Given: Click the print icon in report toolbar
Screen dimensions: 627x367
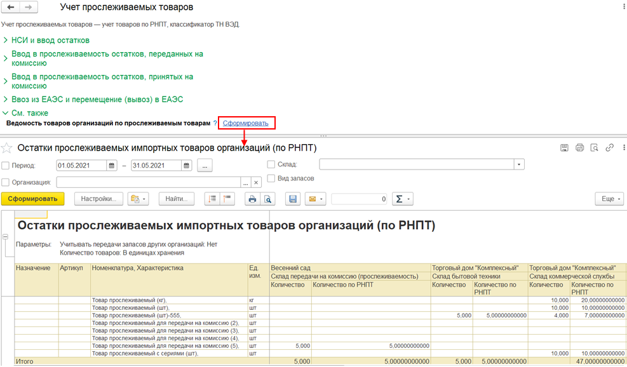Looking at the screenshot, I should [252, 199].
